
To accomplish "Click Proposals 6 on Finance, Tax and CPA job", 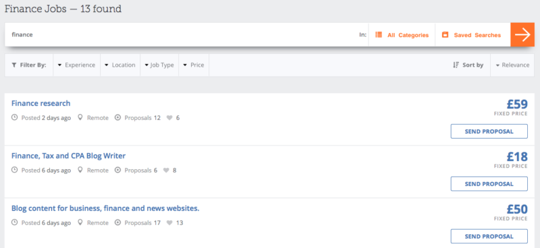I will point(141,170).
